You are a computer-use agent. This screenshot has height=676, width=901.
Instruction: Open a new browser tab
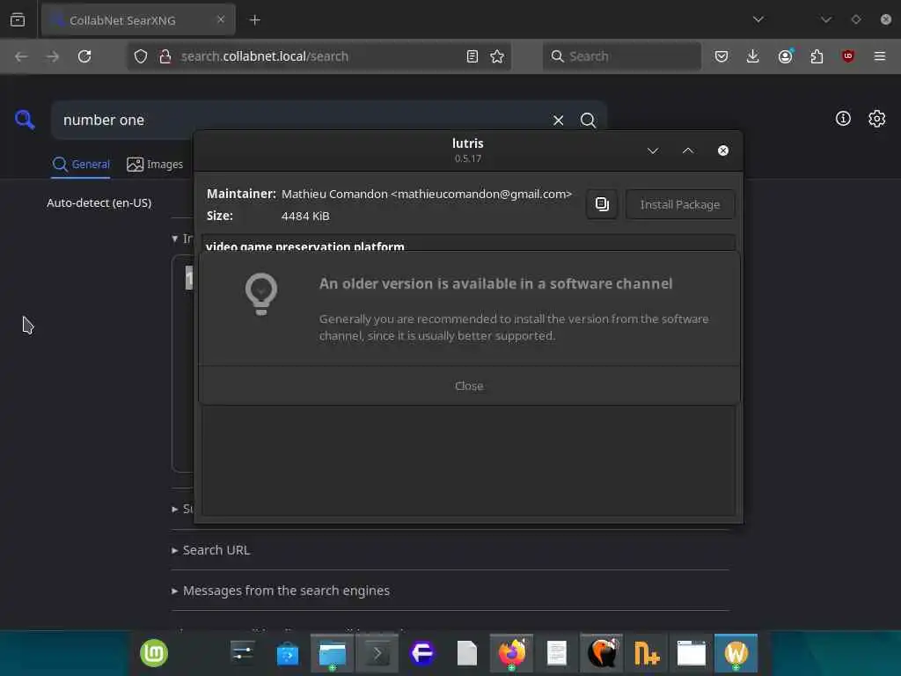254,20
